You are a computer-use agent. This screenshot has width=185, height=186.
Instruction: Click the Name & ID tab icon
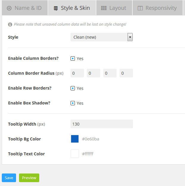(9, 8)
